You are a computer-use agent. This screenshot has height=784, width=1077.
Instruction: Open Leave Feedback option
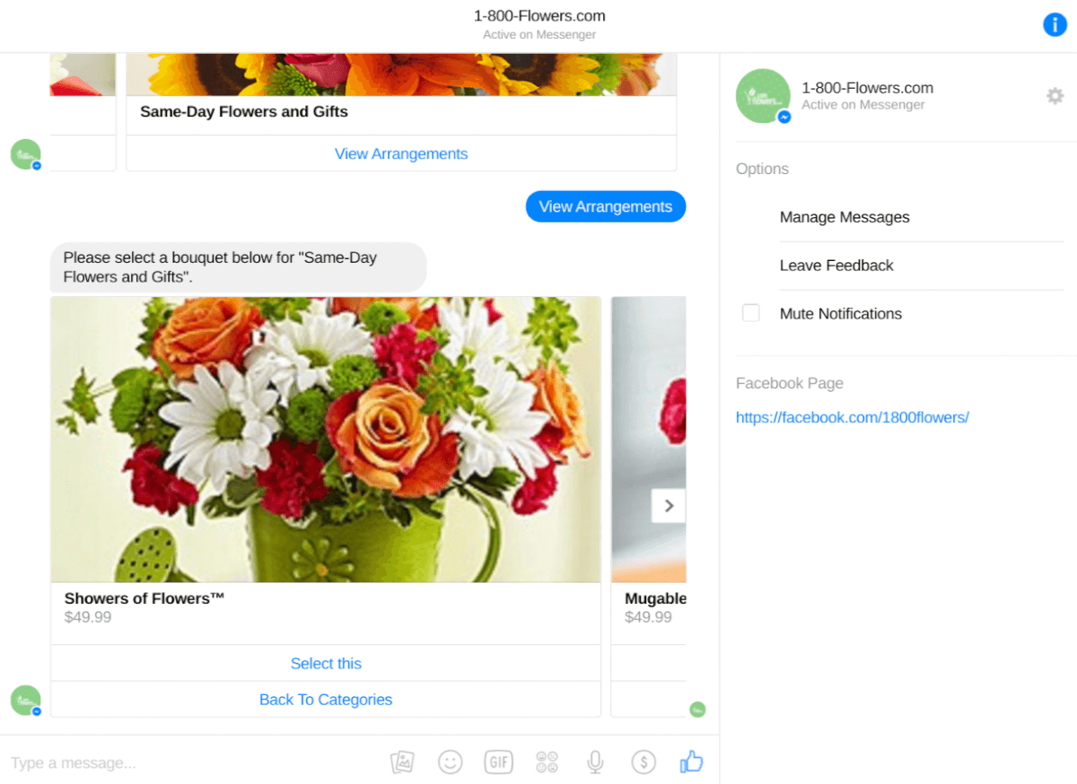click(x=836, y=266)
